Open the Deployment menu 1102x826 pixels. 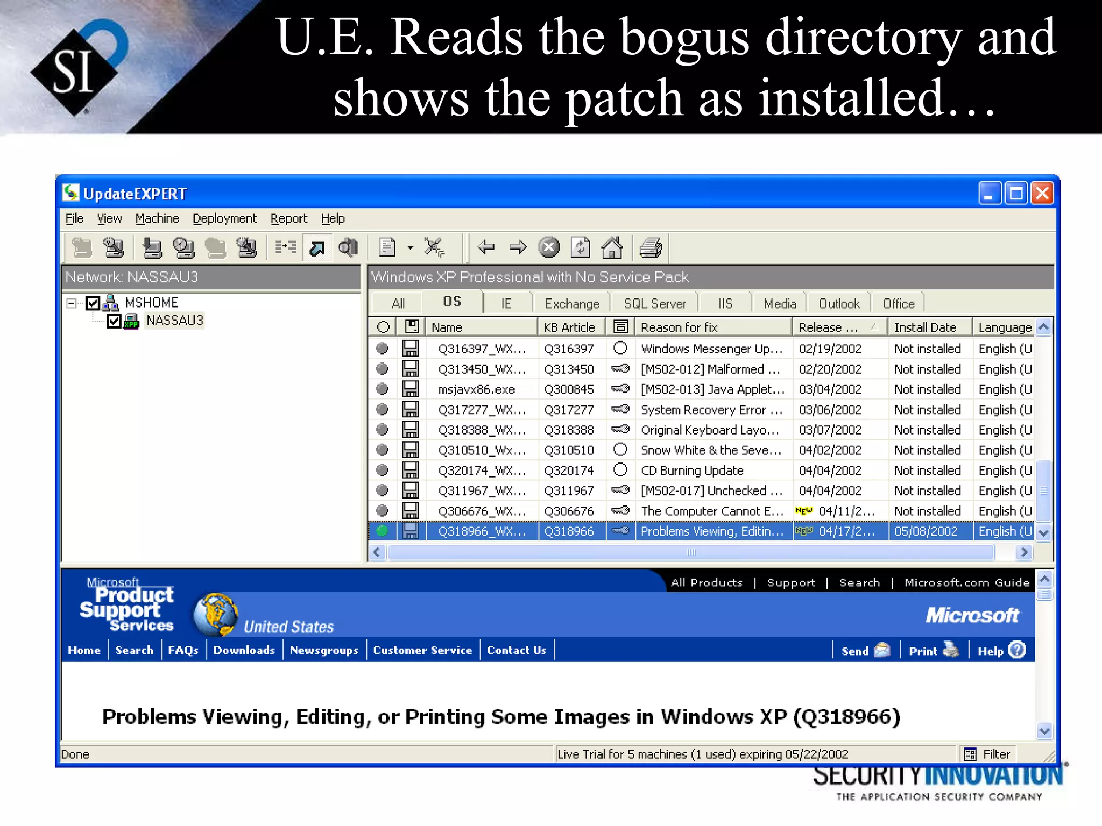tap(225, 218)
